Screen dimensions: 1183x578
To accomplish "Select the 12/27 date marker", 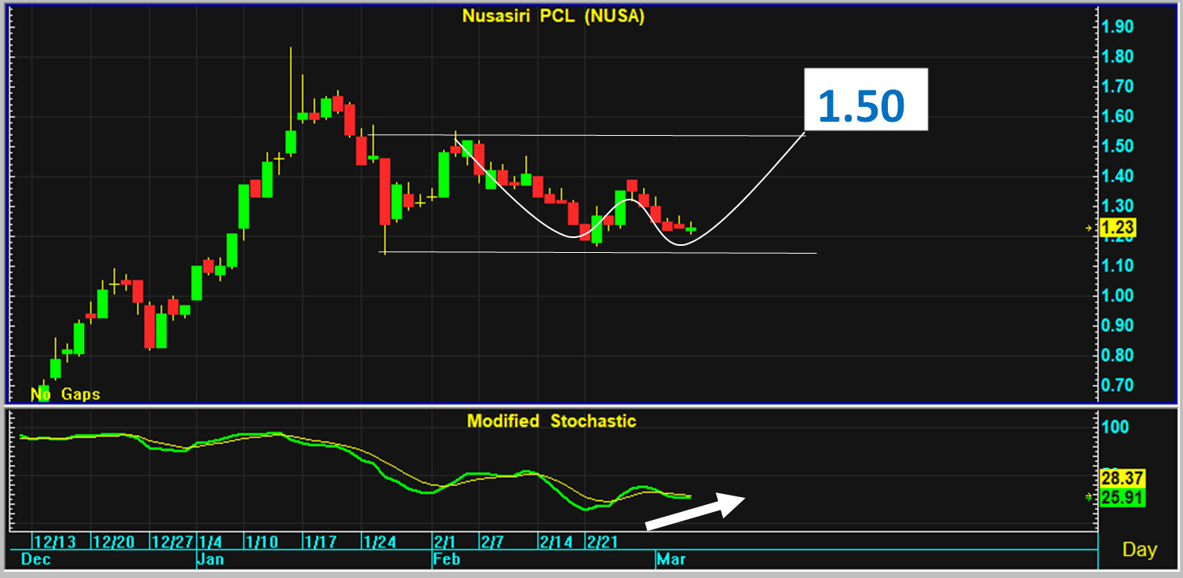I will [173, 542].
